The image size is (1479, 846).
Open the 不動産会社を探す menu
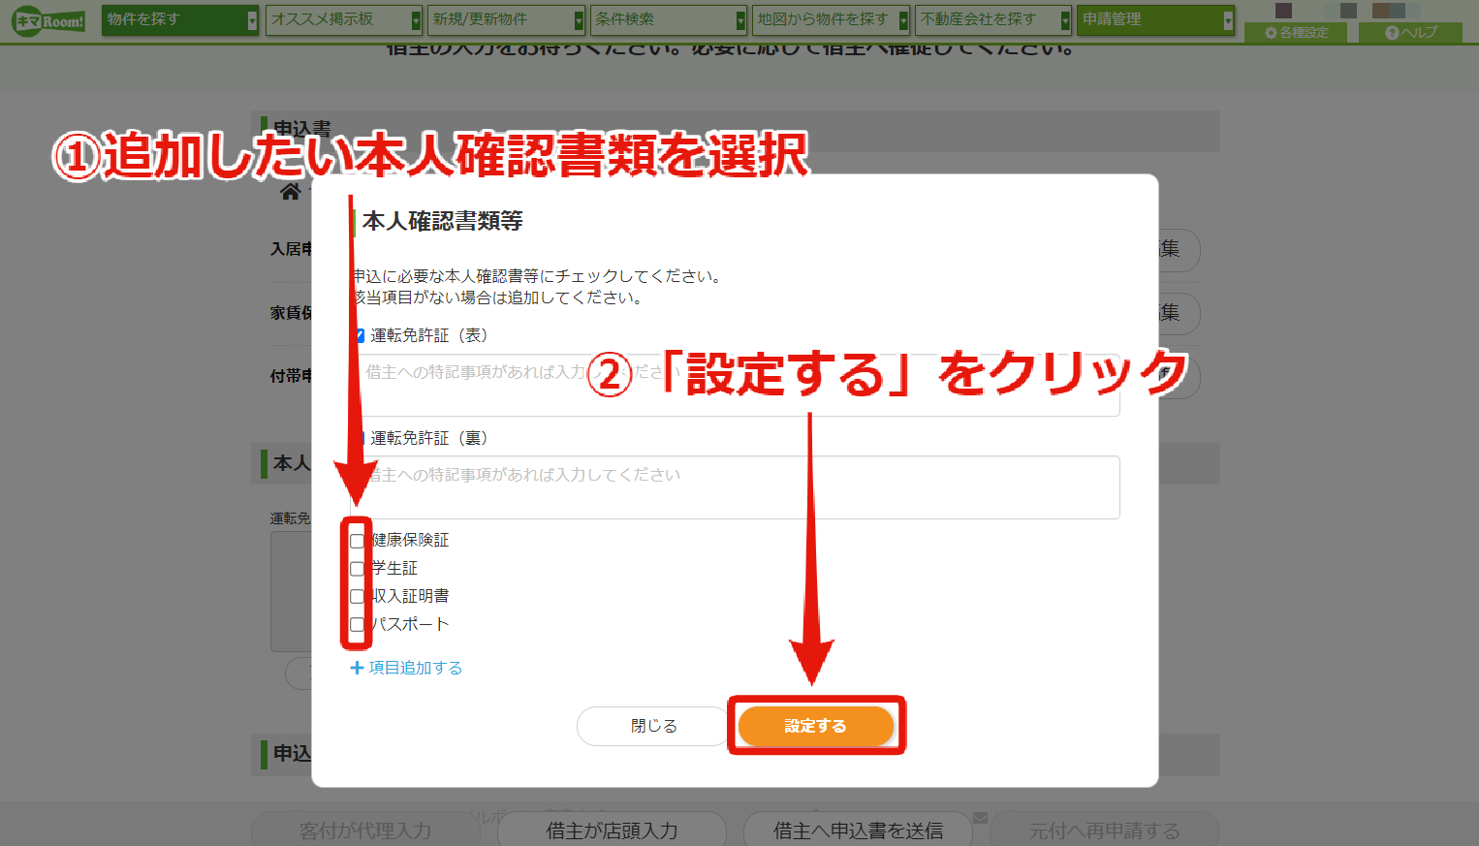993,19
